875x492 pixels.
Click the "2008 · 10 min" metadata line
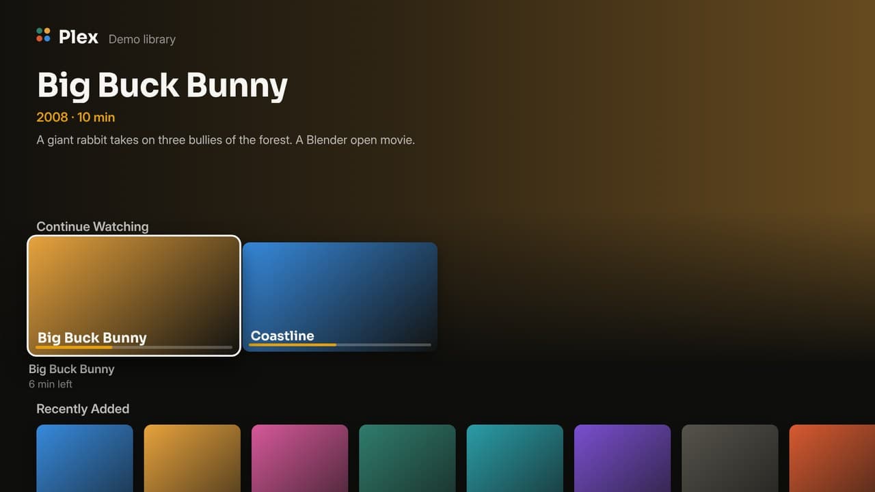76,118
